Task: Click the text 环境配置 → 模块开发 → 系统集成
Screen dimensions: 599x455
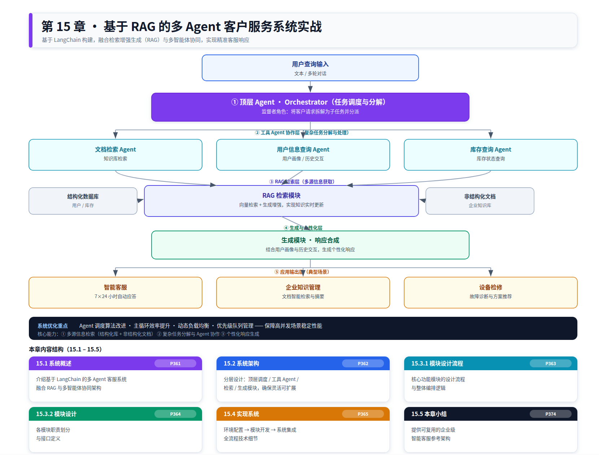Action: [260, 430]
